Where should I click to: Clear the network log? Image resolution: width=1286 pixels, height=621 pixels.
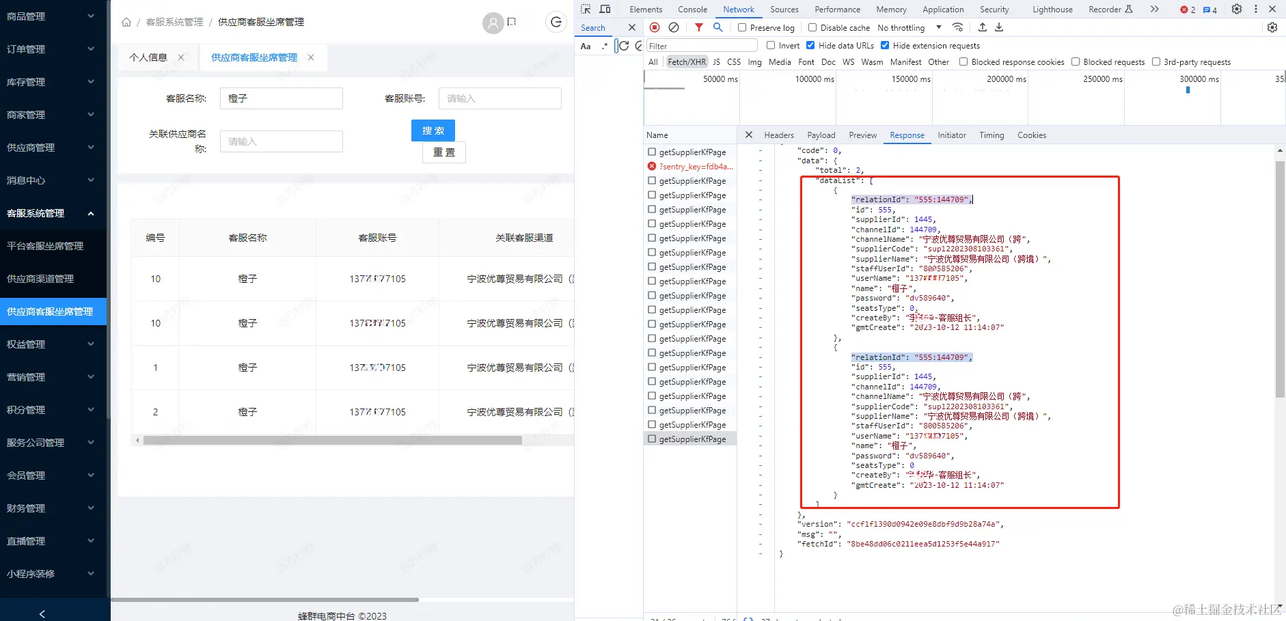(674, 27)
